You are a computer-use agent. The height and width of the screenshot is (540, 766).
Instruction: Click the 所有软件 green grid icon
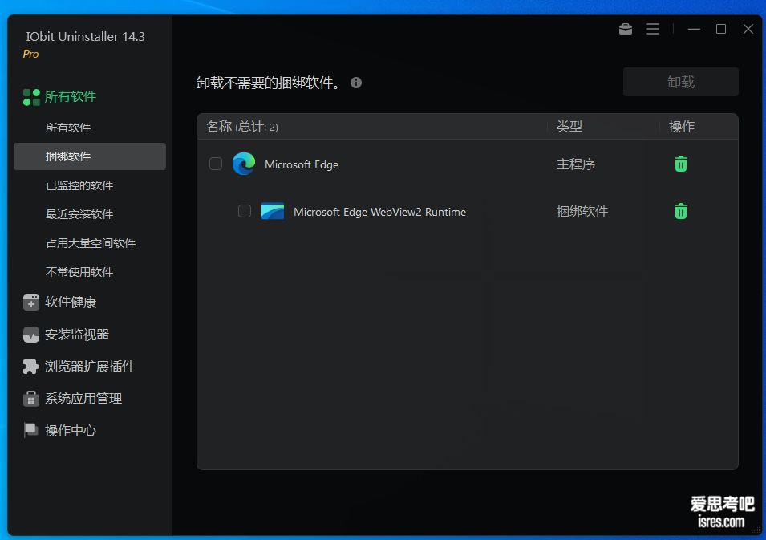(31, 97)
